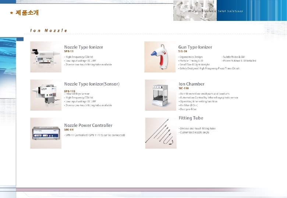Select the Ion Chamber product image
Image resolution: width=287 pixels, height=198 pixels.
[160, 95]
